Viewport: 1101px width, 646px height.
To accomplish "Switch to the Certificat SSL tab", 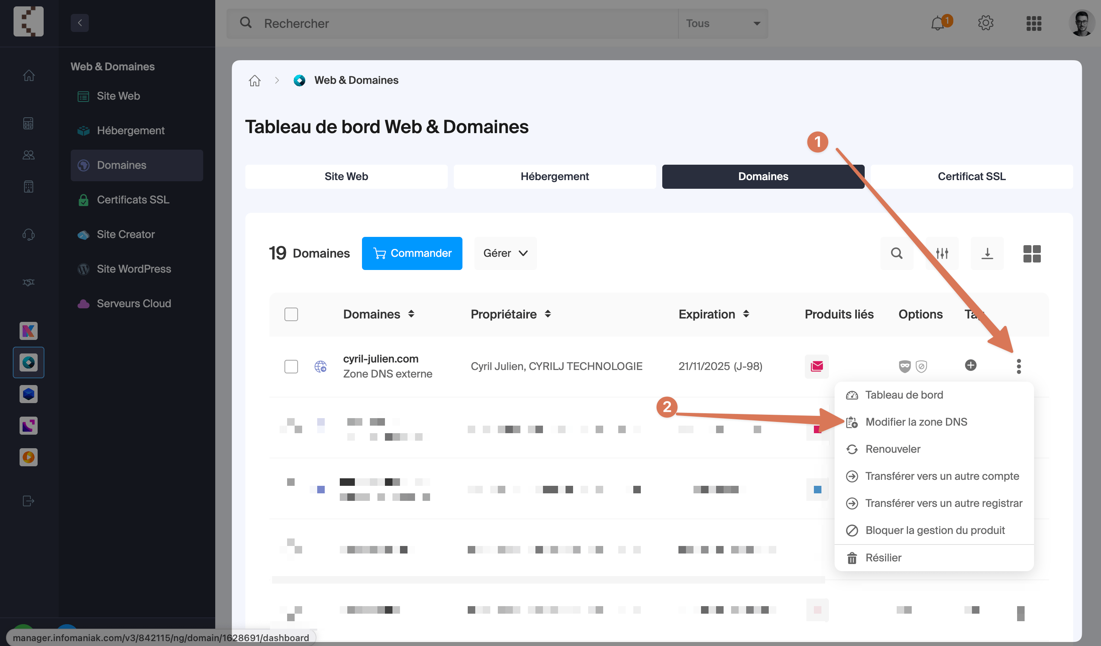I will coord(972,176).
